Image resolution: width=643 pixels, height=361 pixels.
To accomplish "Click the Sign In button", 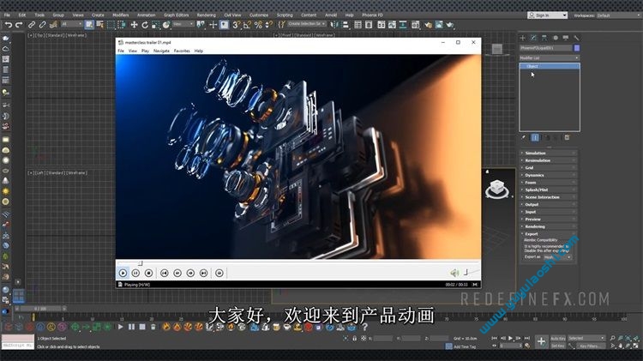I will 547,15.
